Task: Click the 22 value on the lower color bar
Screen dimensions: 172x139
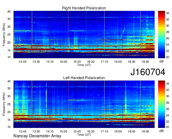Action: click(167, 122)
